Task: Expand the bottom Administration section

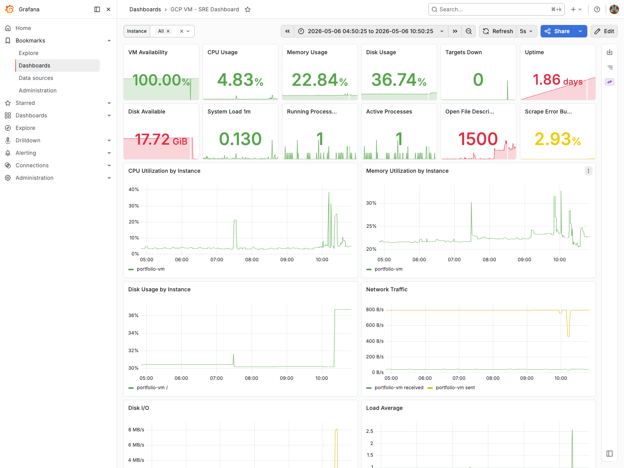Action: [x=109, y=178]
